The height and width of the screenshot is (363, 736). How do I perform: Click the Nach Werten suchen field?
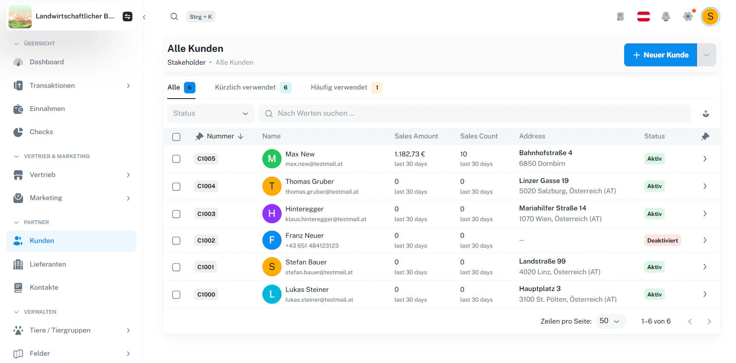[475, 114]
